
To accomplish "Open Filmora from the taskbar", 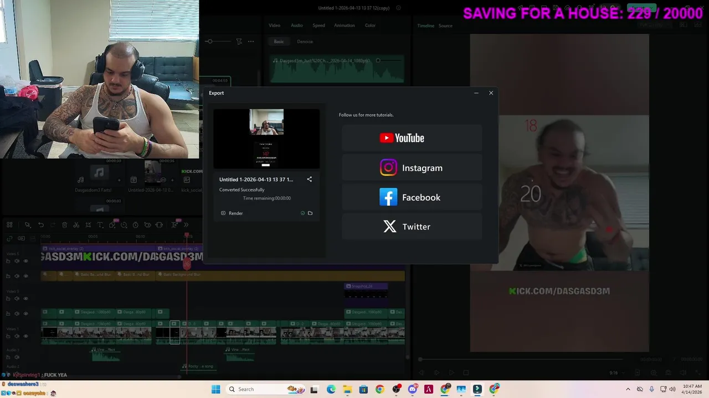I will click(x=477, y=389).
